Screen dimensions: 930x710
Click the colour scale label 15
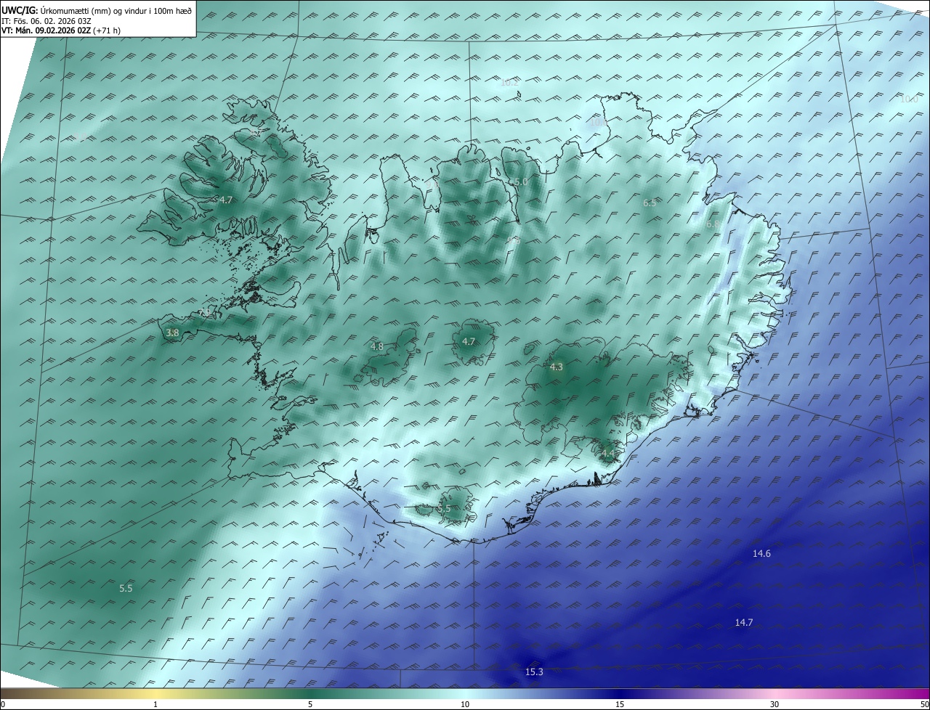[620, 704]
